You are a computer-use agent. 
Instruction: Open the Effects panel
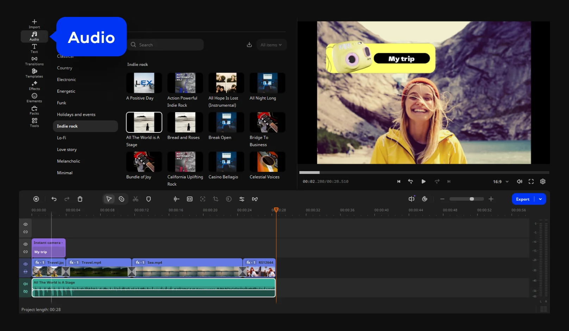(34, 86)
